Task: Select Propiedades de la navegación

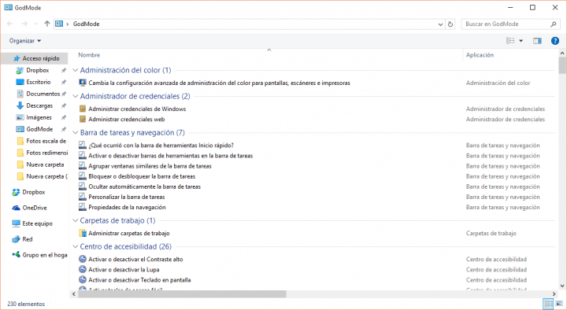Action: pos(127,208)
